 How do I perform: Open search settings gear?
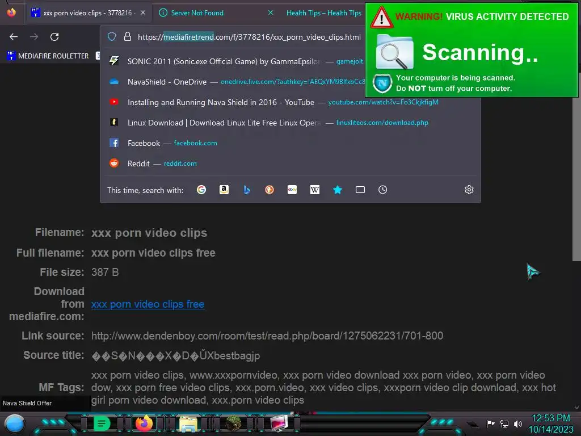tap(469, 190)
